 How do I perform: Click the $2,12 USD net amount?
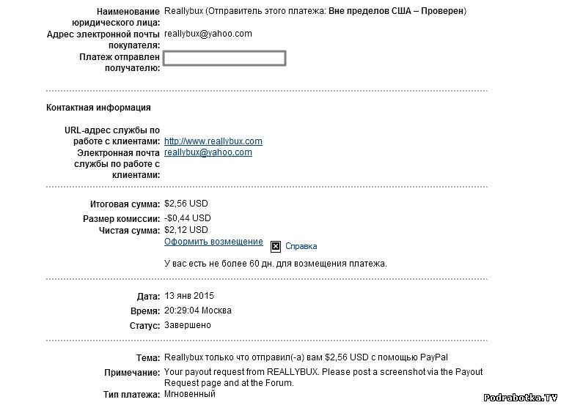point(186,230)
